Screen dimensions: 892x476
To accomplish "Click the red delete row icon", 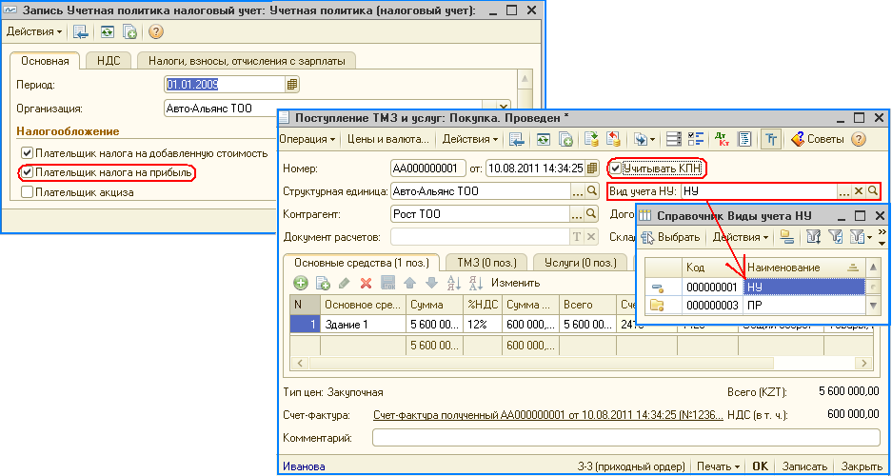I will [x=366, y=283].
